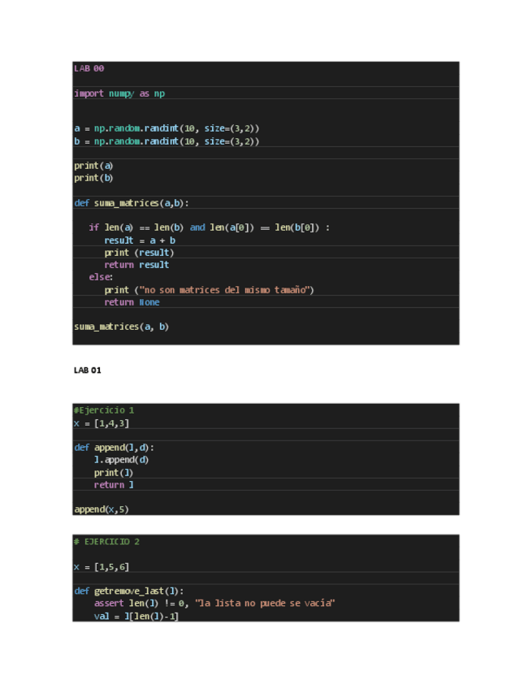Click the print(b) statement
532x689 pixels.
93,178
